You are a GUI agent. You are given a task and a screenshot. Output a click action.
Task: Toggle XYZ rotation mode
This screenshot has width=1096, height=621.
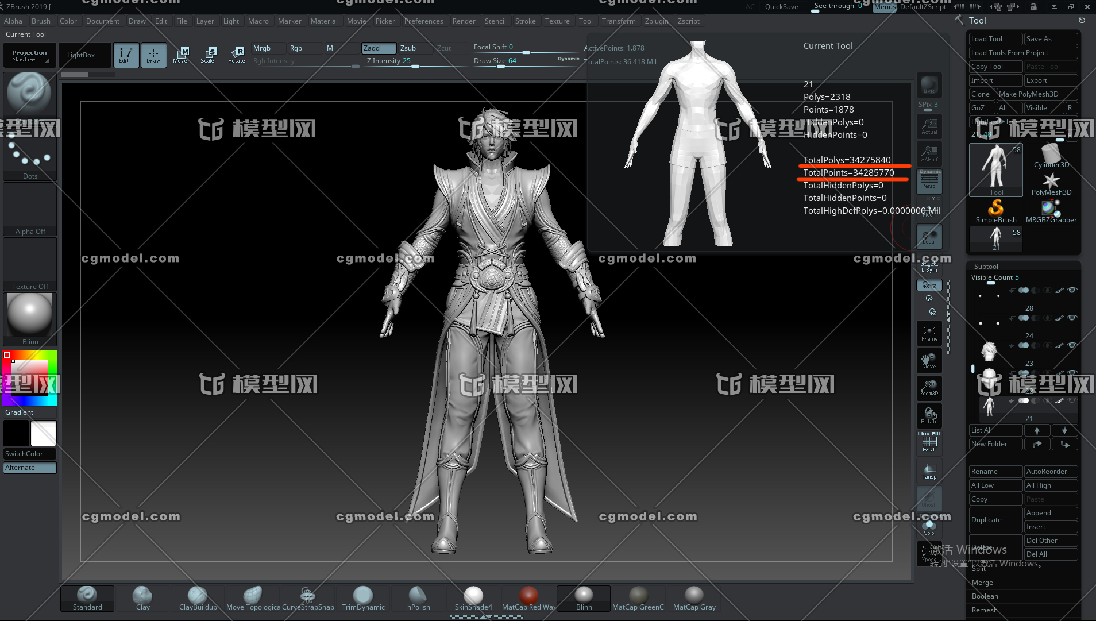929,285
